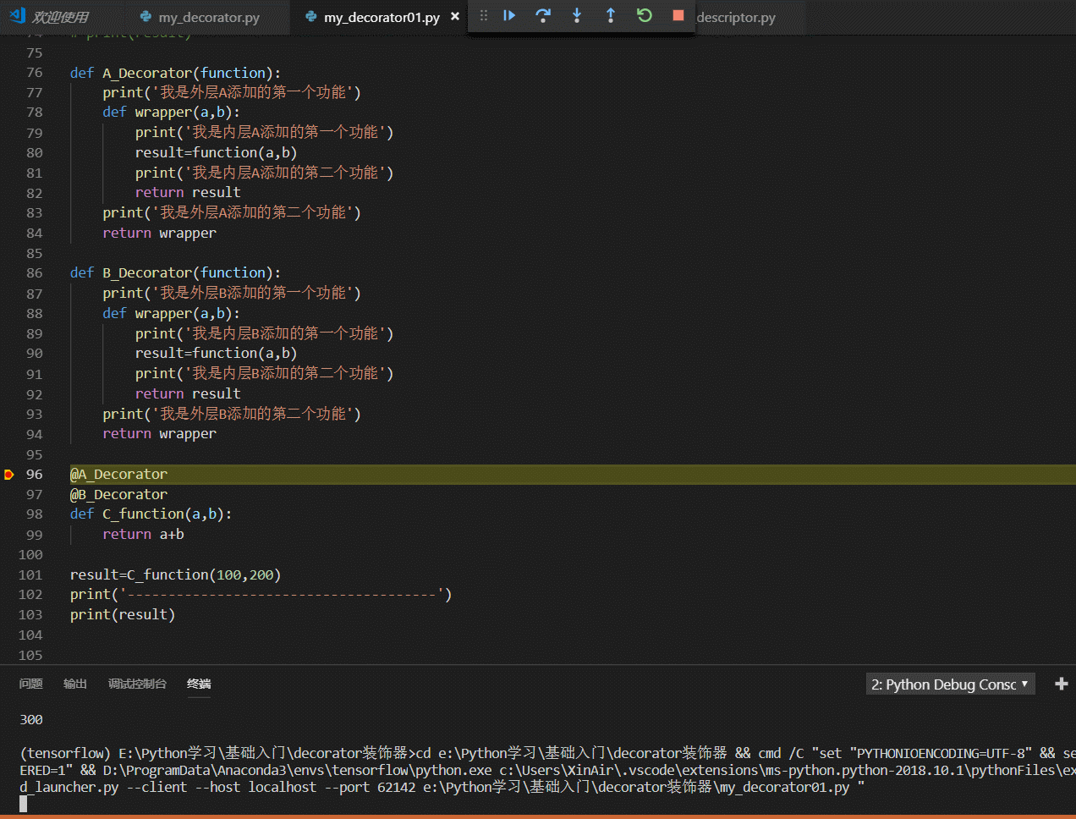Open the 输出 output panel tab
1076x819 pixels.
click(75, 684)
